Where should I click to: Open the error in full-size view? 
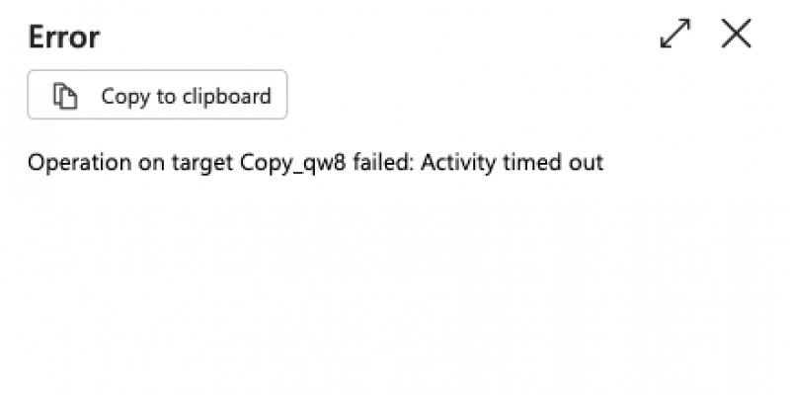pyautogui.click(x=675, y=34)
